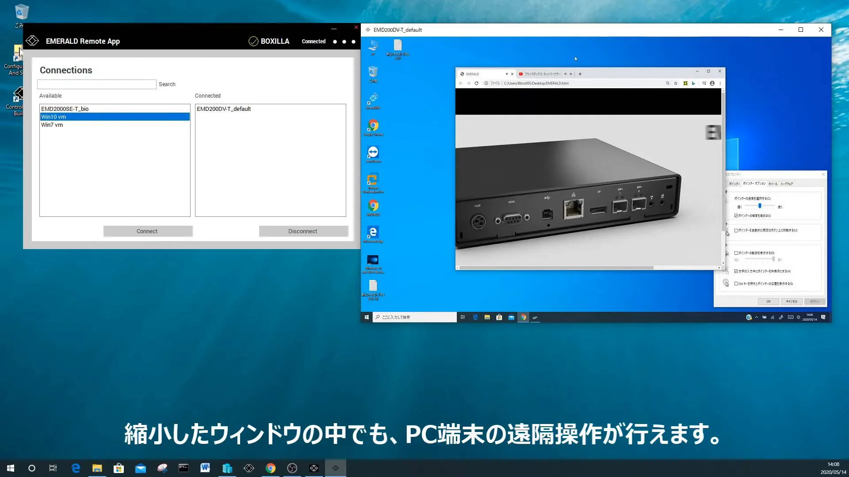Open Word on the host taskbar

[205, 468]
